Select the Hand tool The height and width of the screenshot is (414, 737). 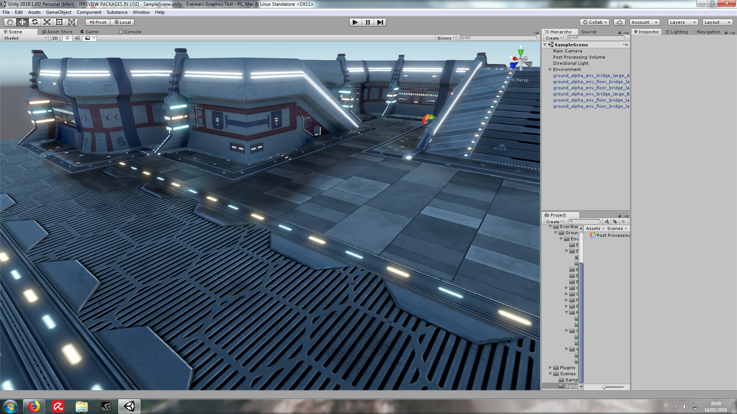point(10,22)
